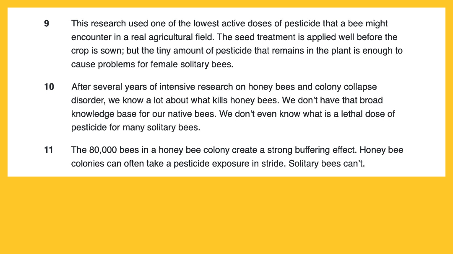This screenshot has height=254, width=453.
Task: Click paragraph number 9
Action: click(47, 24)
